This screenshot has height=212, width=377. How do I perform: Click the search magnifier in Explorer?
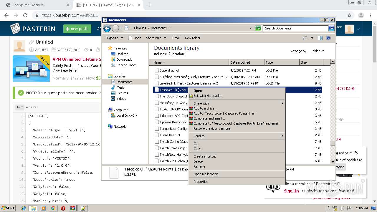click(x=331, y=28)
